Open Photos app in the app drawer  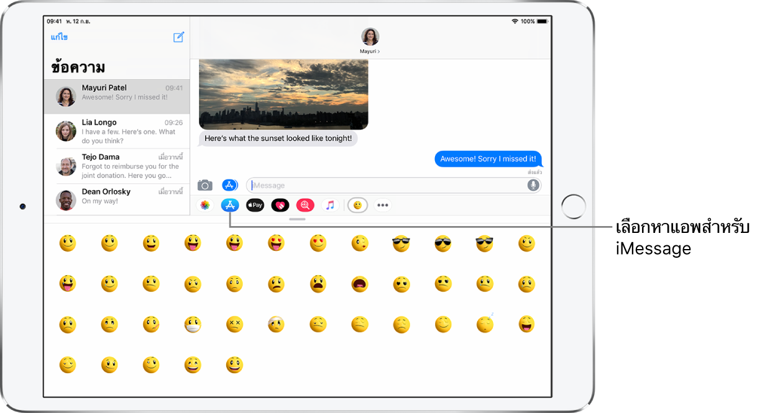pyautogui.click(x=204, y=206)
